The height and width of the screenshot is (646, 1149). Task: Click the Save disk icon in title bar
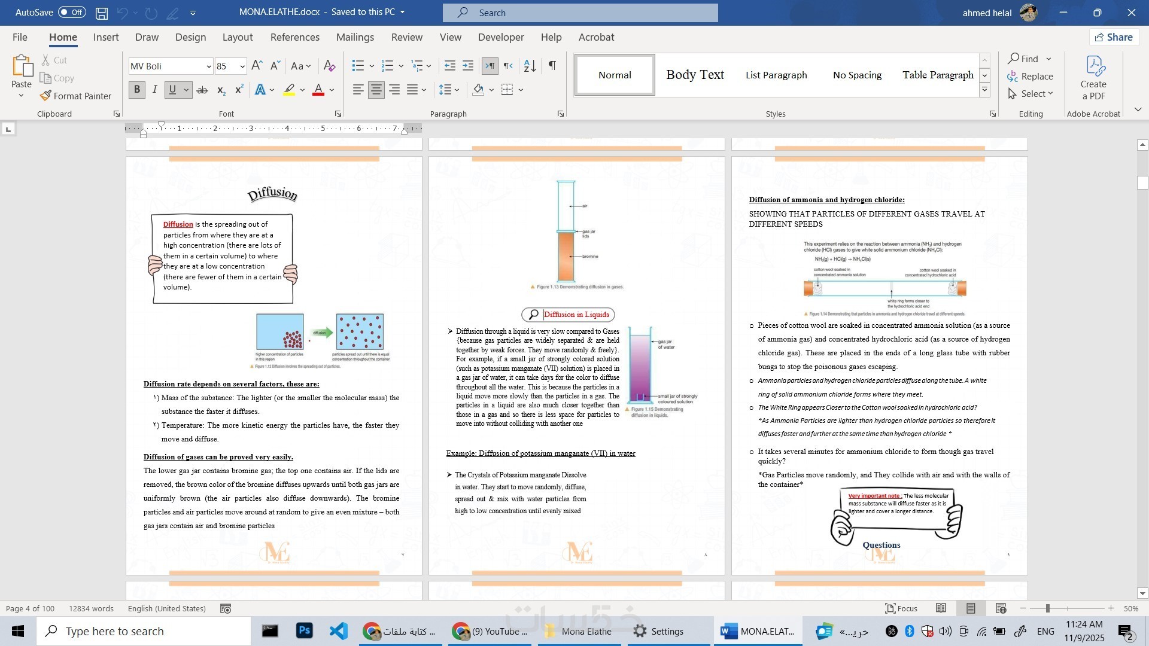[x=102, y=13]
